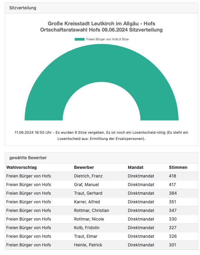Click the Traut, Elmar row
200x255 pixels.
tap(102, 236)
